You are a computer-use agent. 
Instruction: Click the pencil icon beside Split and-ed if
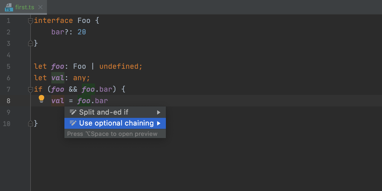pos(73,112)
